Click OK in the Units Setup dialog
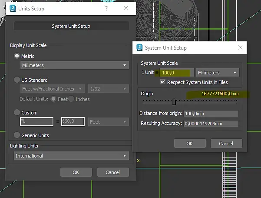Viewport: 261px width, 198px height. coord(76,172)
